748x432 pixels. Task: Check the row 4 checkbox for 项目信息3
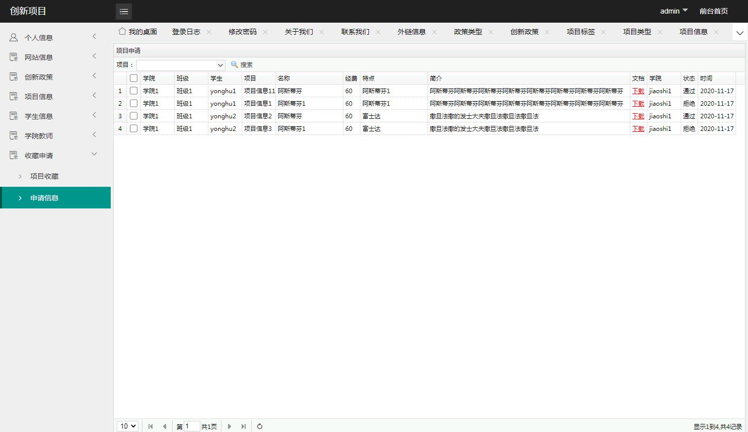(x=133, y=128)
